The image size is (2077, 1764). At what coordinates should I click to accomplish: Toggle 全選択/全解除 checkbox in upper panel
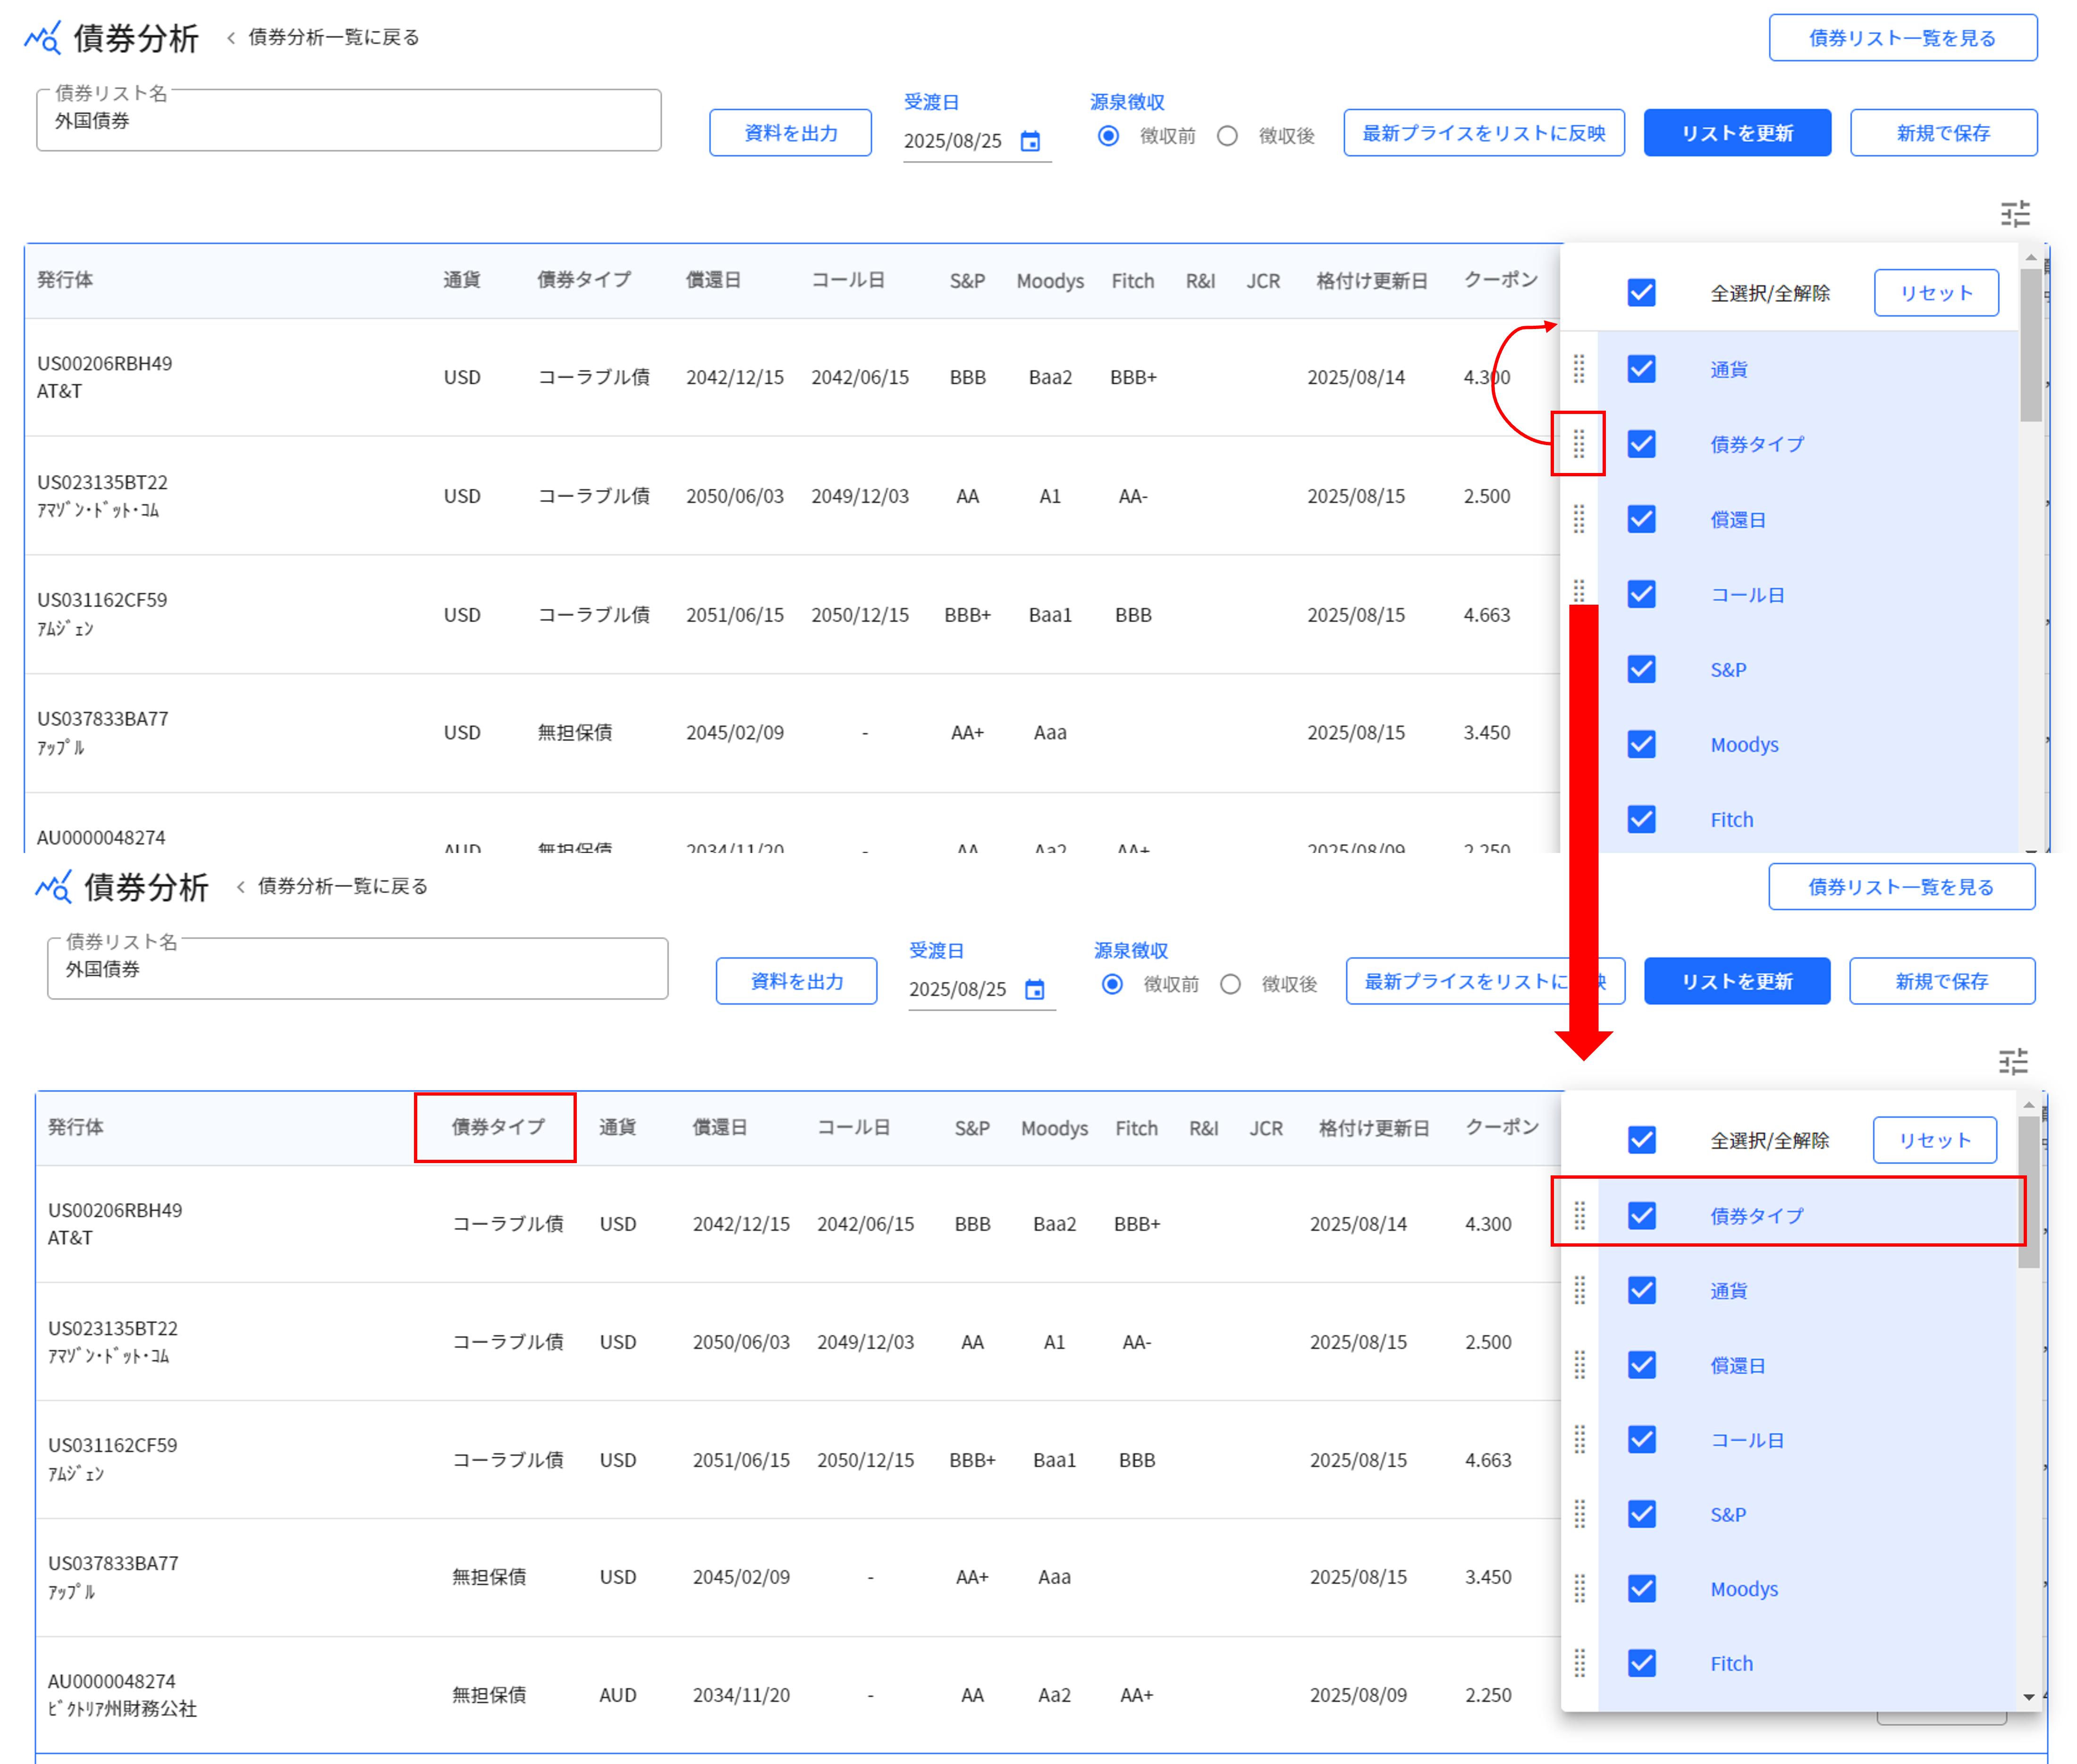(1641, 293)
